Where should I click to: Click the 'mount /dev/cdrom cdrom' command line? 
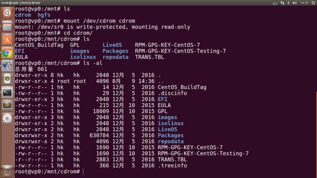[75, 21]
